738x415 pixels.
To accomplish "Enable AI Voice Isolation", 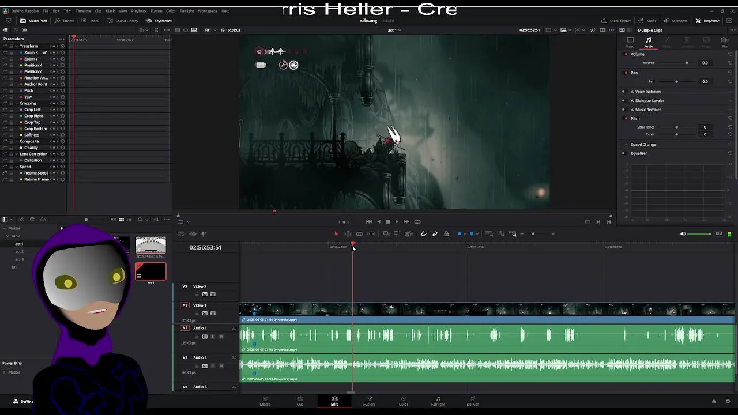I will coord(623,92).
